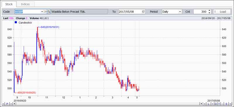Open the stock list picker icon beside Code
Image resolution: width=234 pixels, height=107 pixels.
point(45,11)
